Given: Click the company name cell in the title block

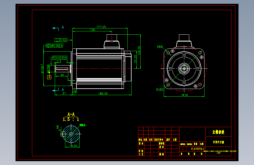Looking at the screenshot, I should 218,132.
